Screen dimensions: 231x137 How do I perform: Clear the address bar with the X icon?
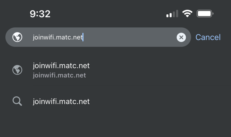pyautogui.click(x=181, y=37)
